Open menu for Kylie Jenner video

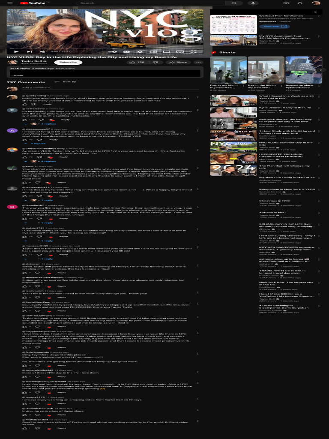319,108
